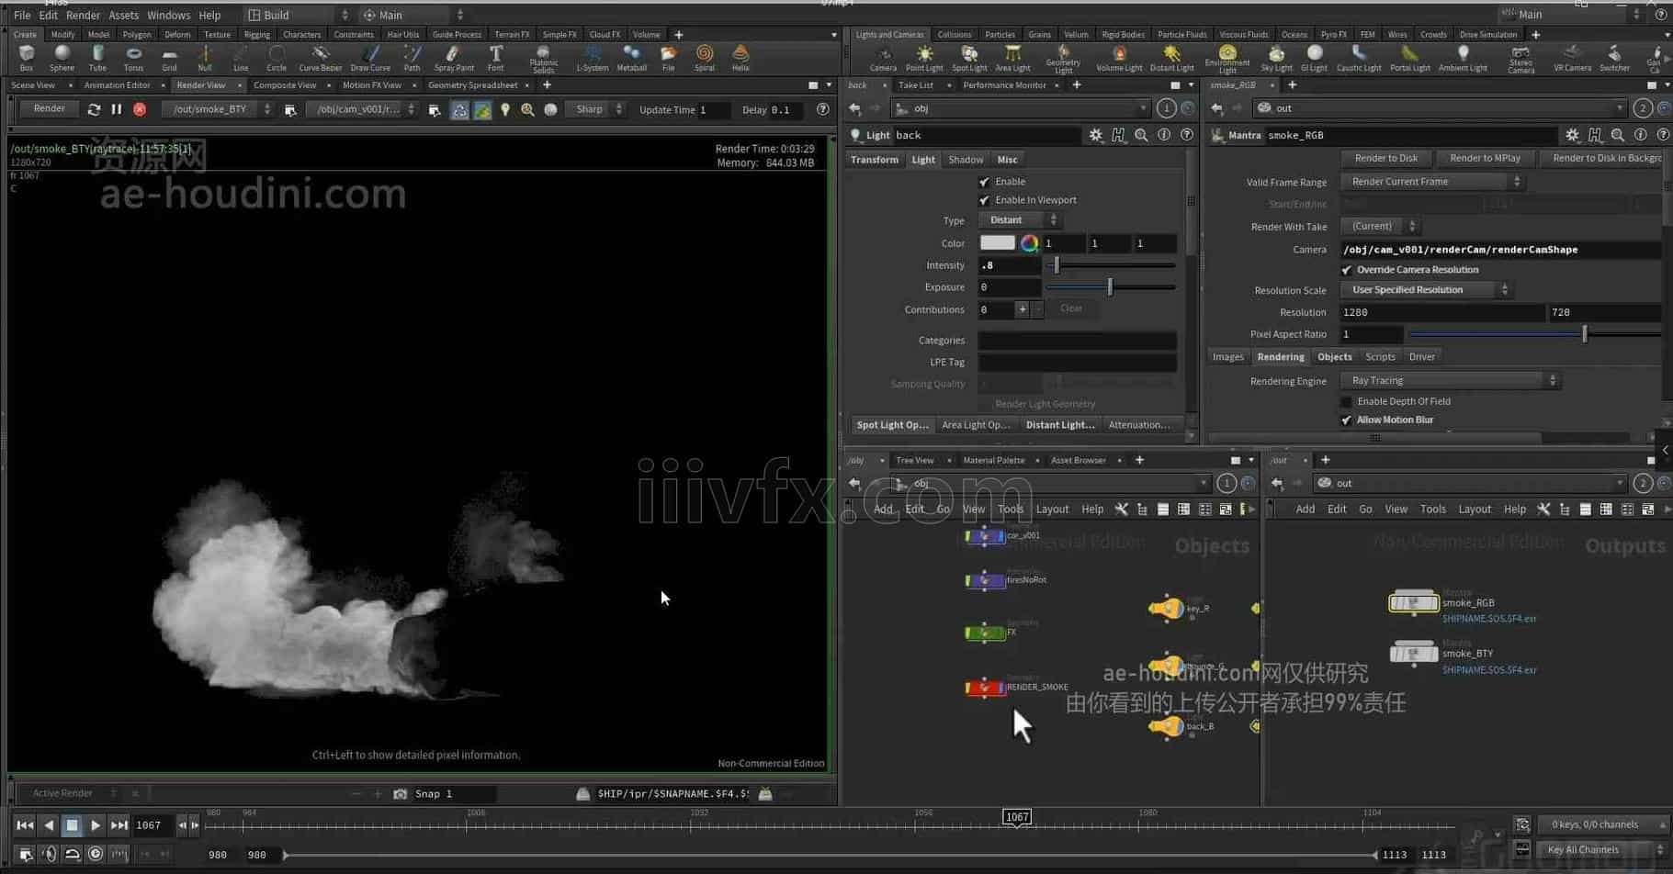Add a Distant Light from shelf
Image resolution: width=1673 pixels, height=874 pixels.
click(x=1171, y=58)
